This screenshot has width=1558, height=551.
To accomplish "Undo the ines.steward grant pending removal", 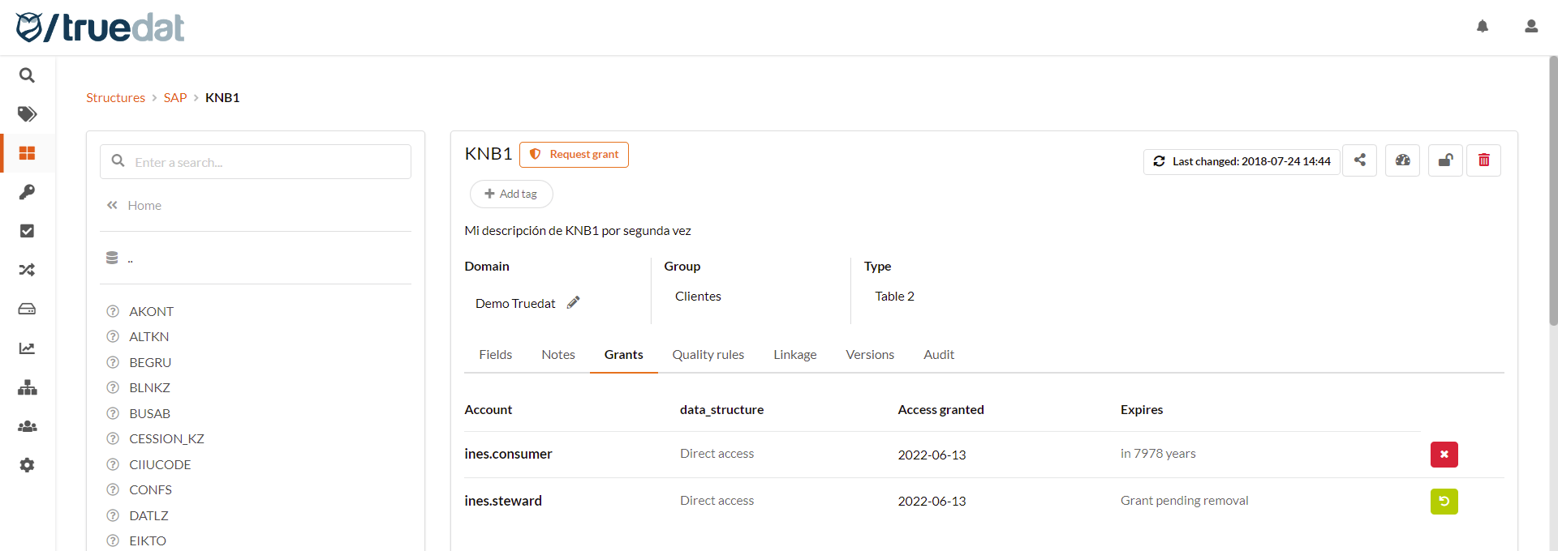I will (x=1444, y=502).
